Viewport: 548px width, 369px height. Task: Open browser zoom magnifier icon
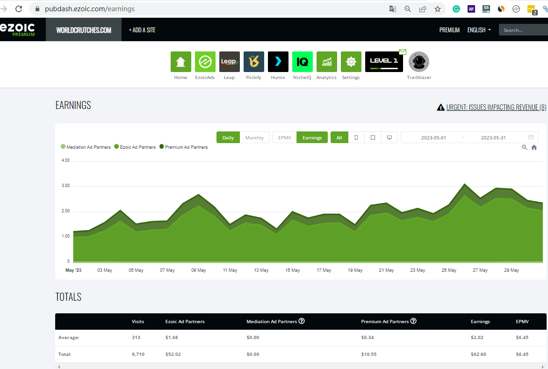click(408, 9)
